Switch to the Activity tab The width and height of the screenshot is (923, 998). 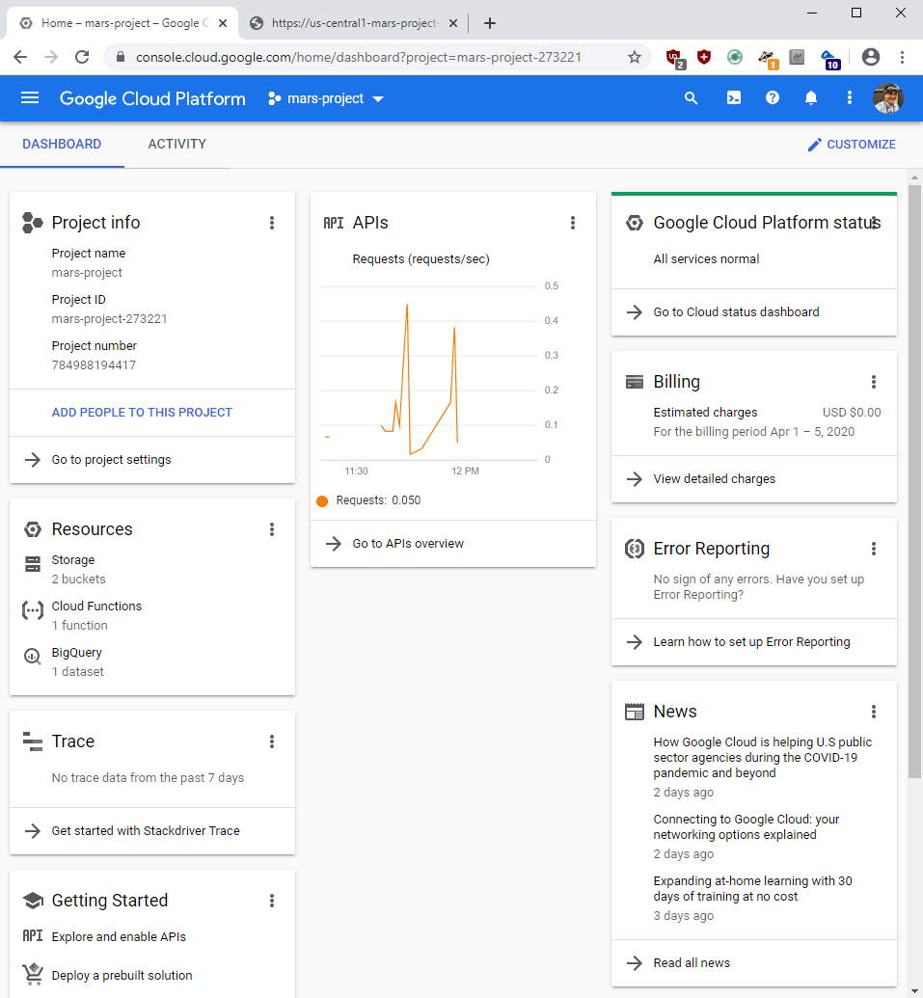pos(176,144)
